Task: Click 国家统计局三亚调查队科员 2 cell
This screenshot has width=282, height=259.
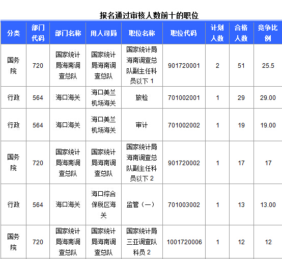Action: point(142,242)
